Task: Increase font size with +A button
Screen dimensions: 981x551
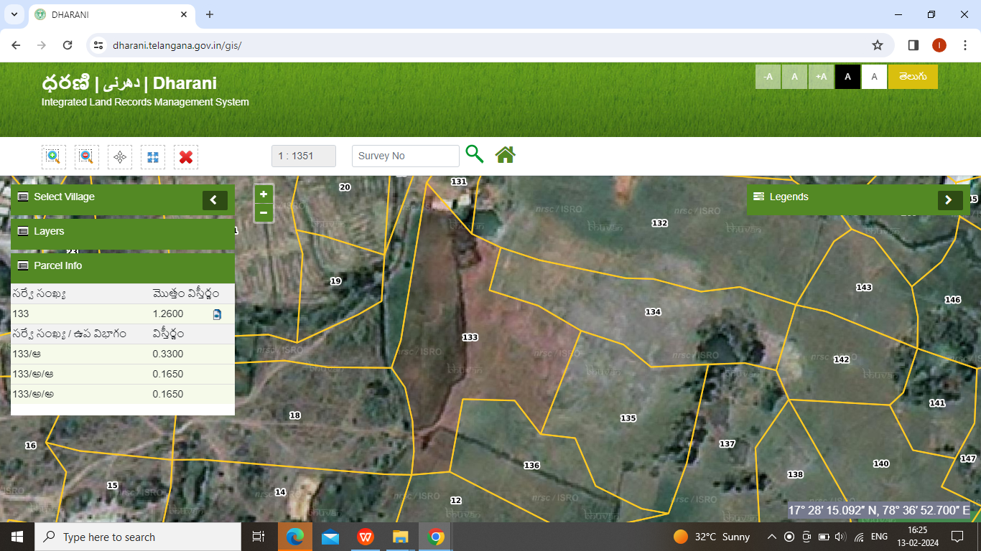Action: tap(821, 77)
